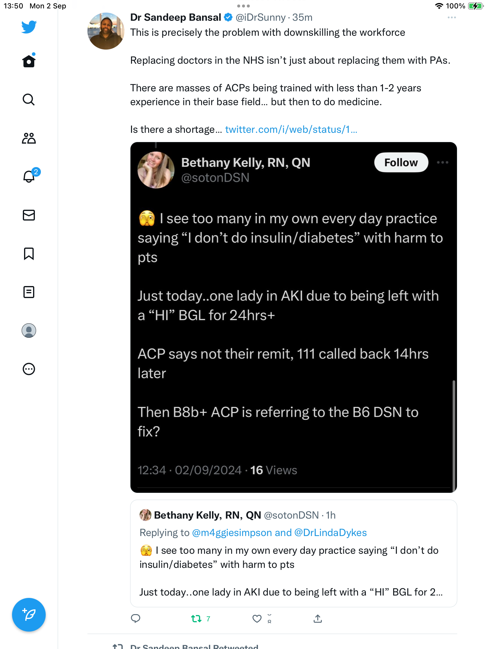Screen dimensions: 487x649
Task: Reply to the tweet
Action: [x=136, y=618]
